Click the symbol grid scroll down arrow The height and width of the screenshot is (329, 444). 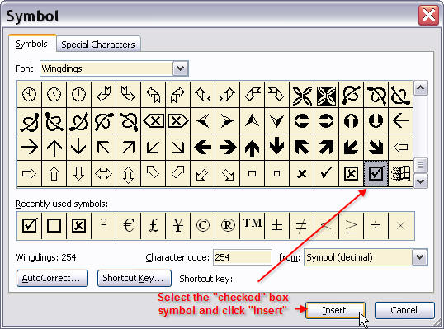pyautogui.click(x=421, y=181)
